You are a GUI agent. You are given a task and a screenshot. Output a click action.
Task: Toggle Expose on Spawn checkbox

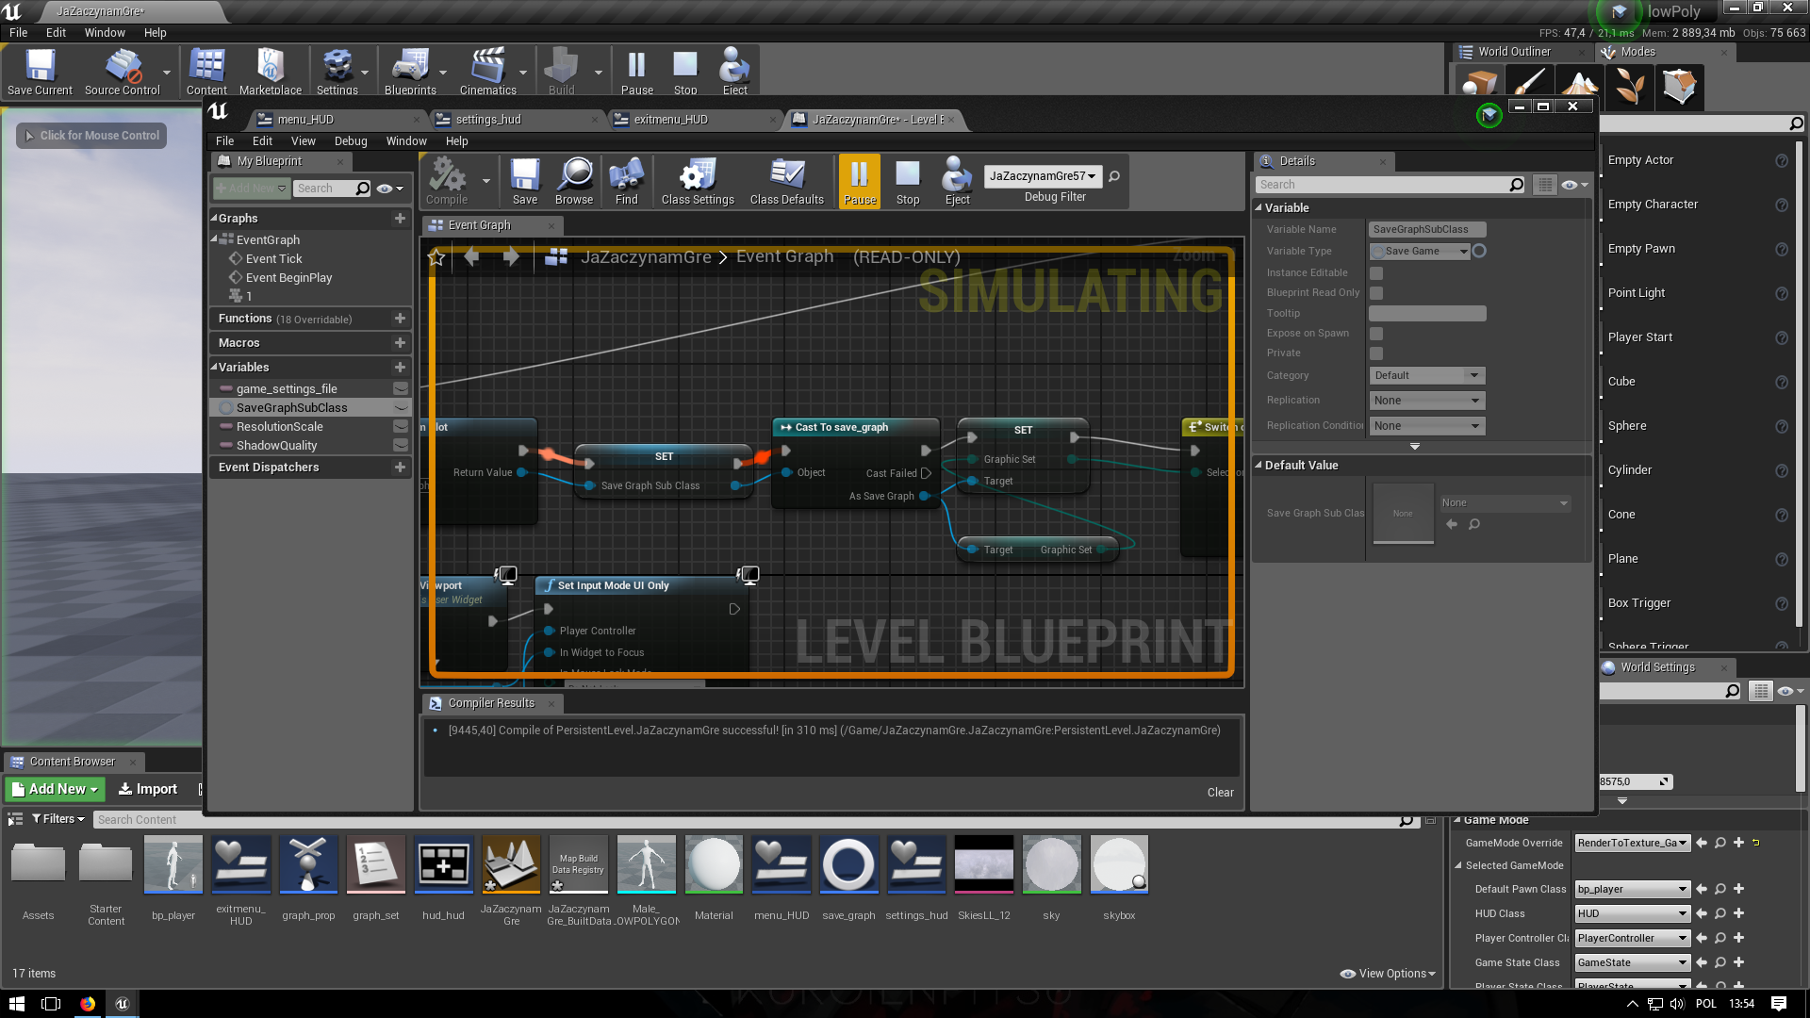(x=1376, y=334)
